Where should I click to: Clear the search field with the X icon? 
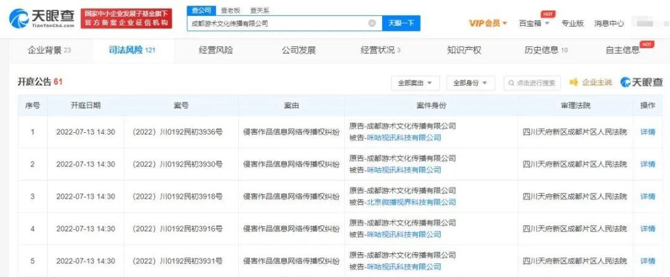click(x=372, y=23)
